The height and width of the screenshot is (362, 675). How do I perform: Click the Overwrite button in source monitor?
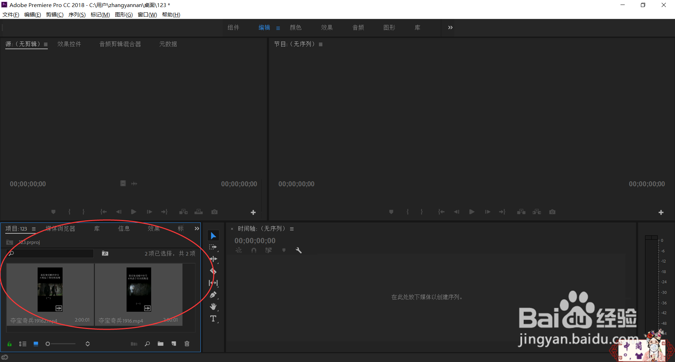[199, 212]
